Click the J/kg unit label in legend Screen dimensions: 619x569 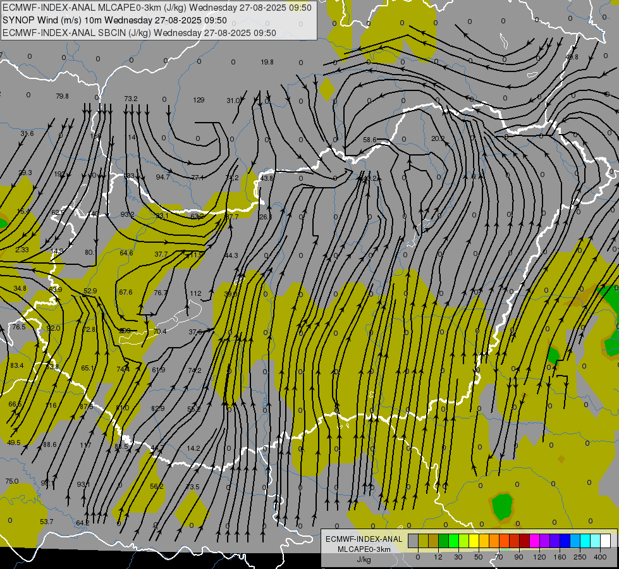click(x=364, y=560)
